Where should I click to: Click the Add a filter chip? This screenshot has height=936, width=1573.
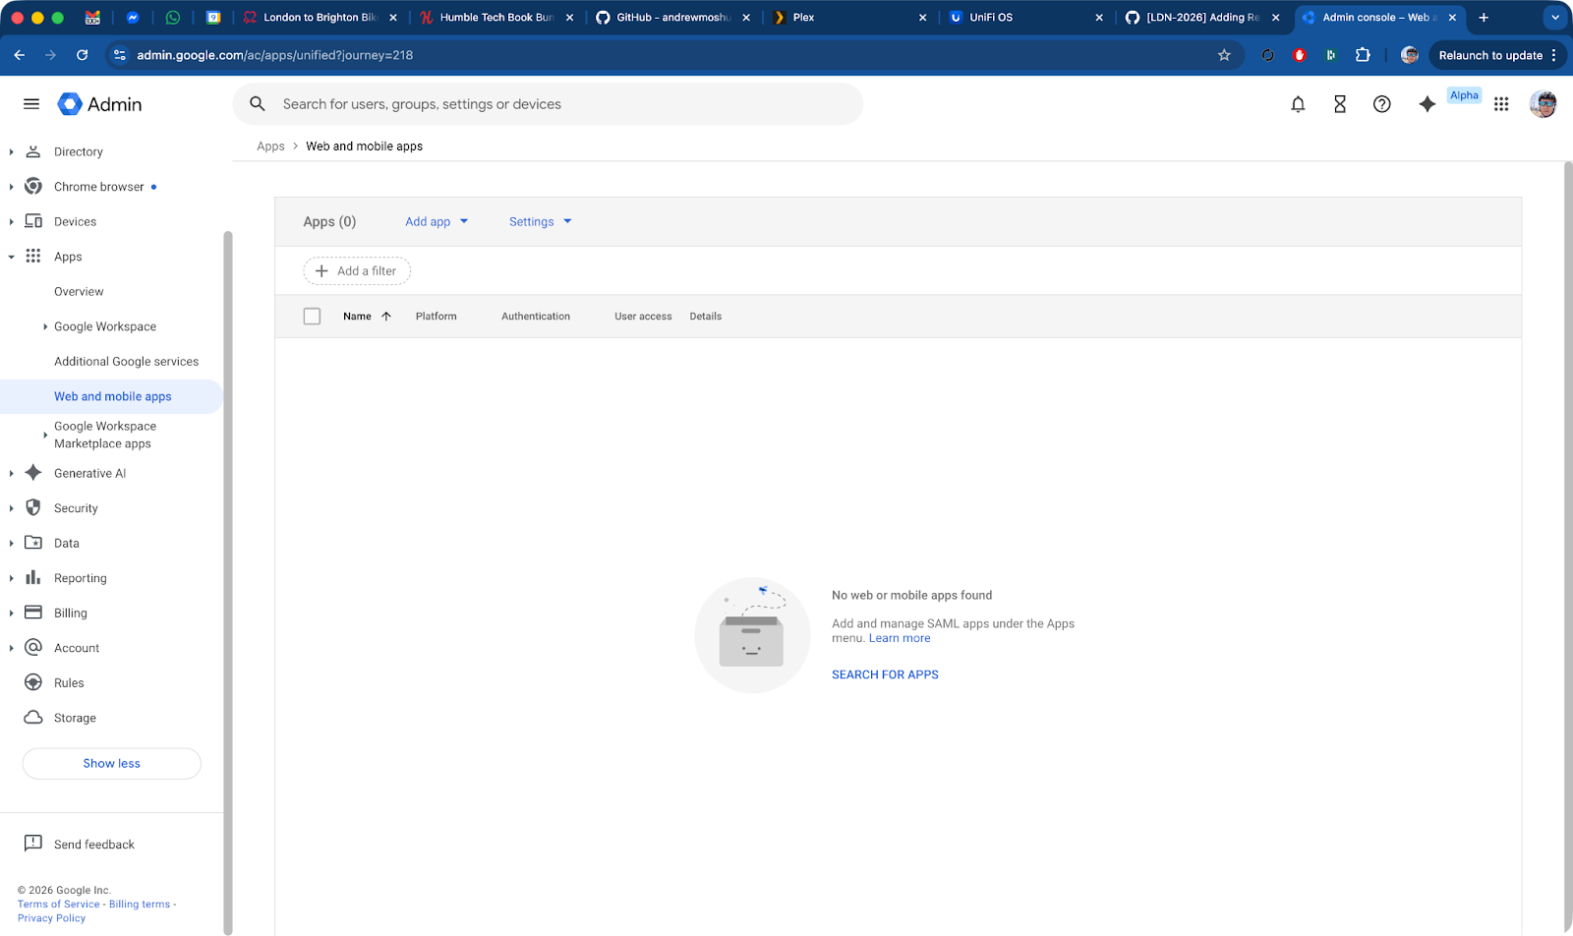pyautogui.click(x=357, y=271)
